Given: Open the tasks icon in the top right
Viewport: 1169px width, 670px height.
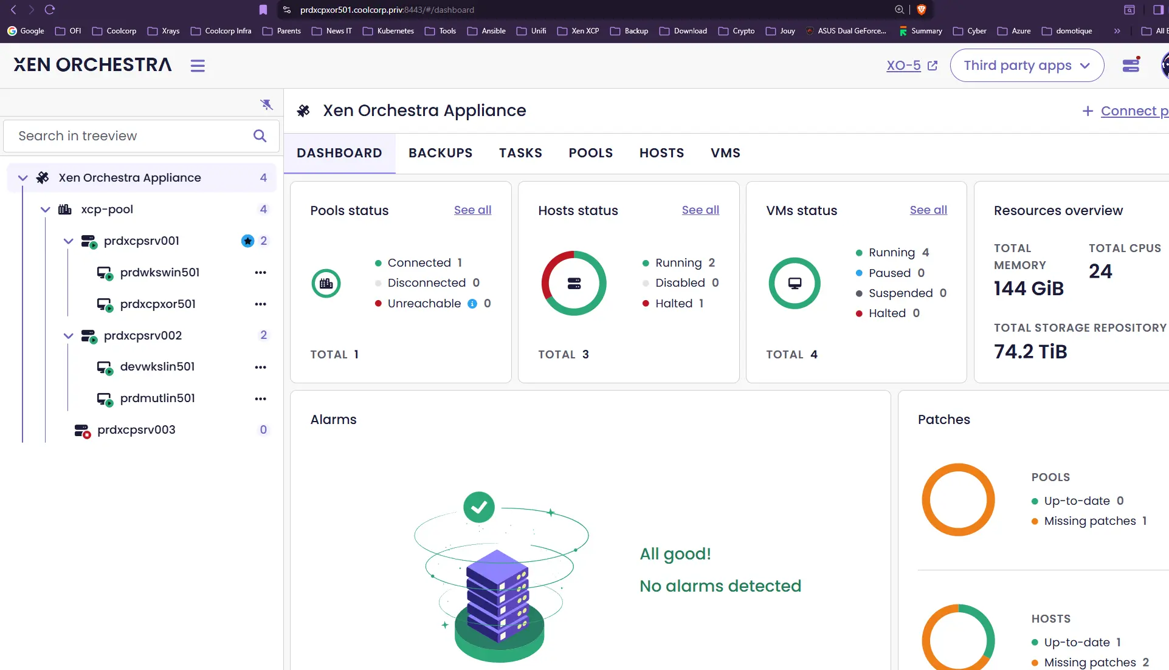Looking at the screenshot, I should (x=1131, y=65).
